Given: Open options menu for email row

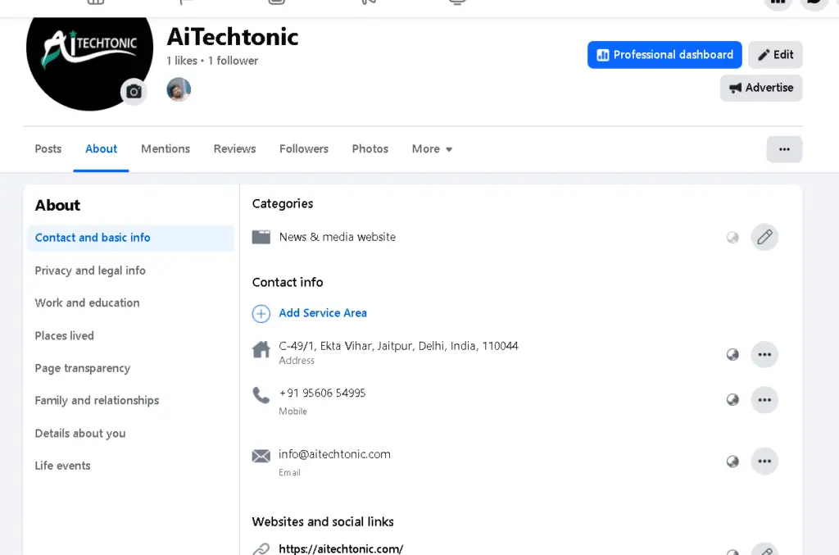Looking at the screenshot, I should point(764,462).
